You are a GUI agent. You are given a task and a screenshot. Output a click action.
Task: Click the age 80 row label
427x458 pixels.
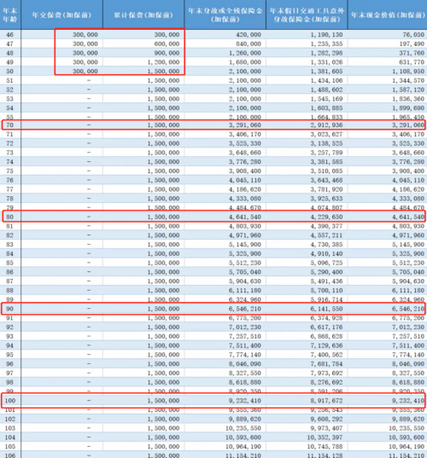click(x=10, y=217)
